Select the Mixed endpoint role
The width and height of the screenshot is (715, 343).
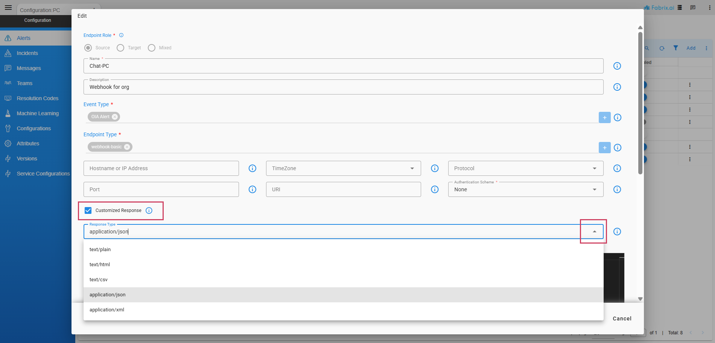[152, 48]
